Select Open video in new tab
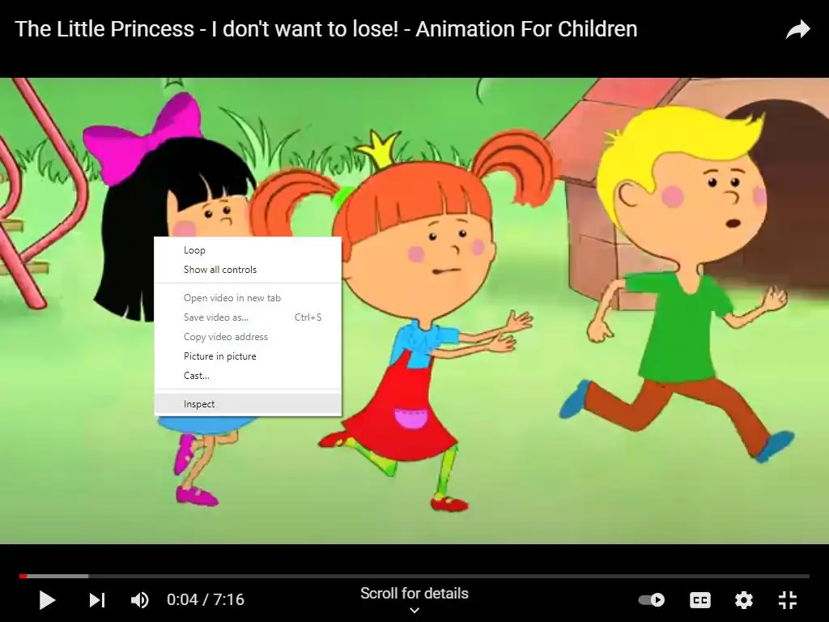Image resolution: width=829 pixels, height=622 pixels. (248, 298)
